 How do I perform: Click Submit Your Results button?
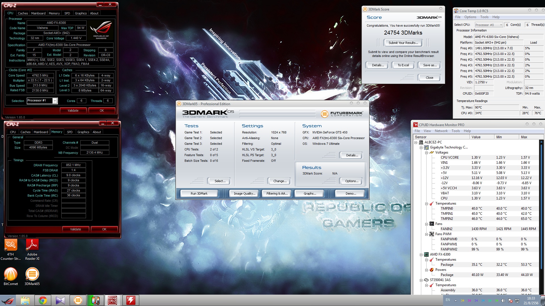(x=403, y=43)
